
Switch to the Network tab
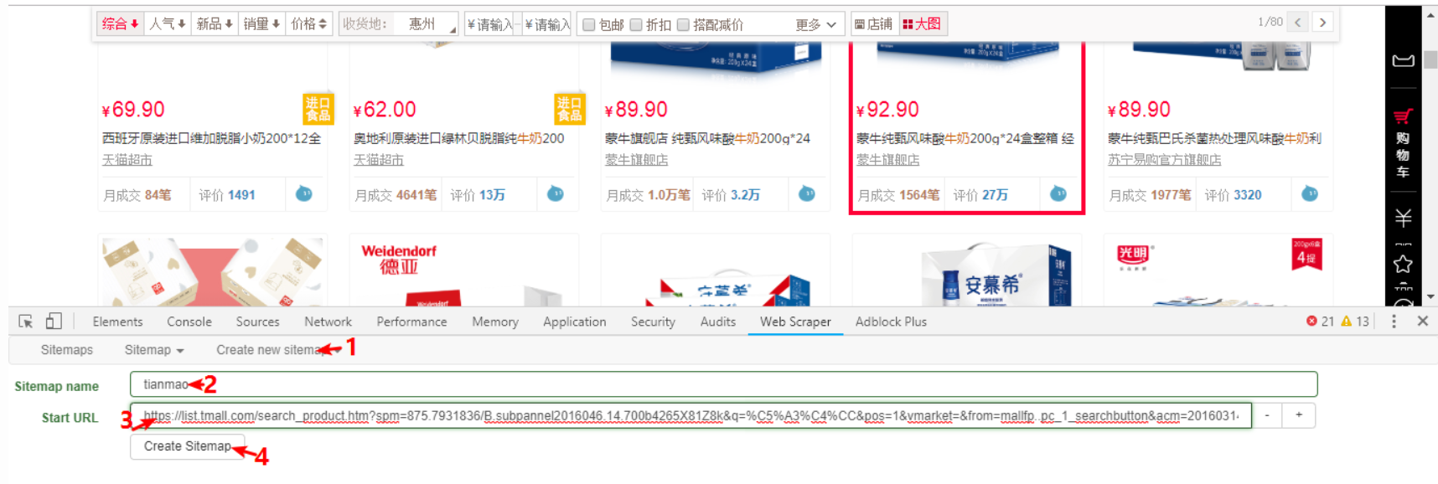[x=328, y=322]
